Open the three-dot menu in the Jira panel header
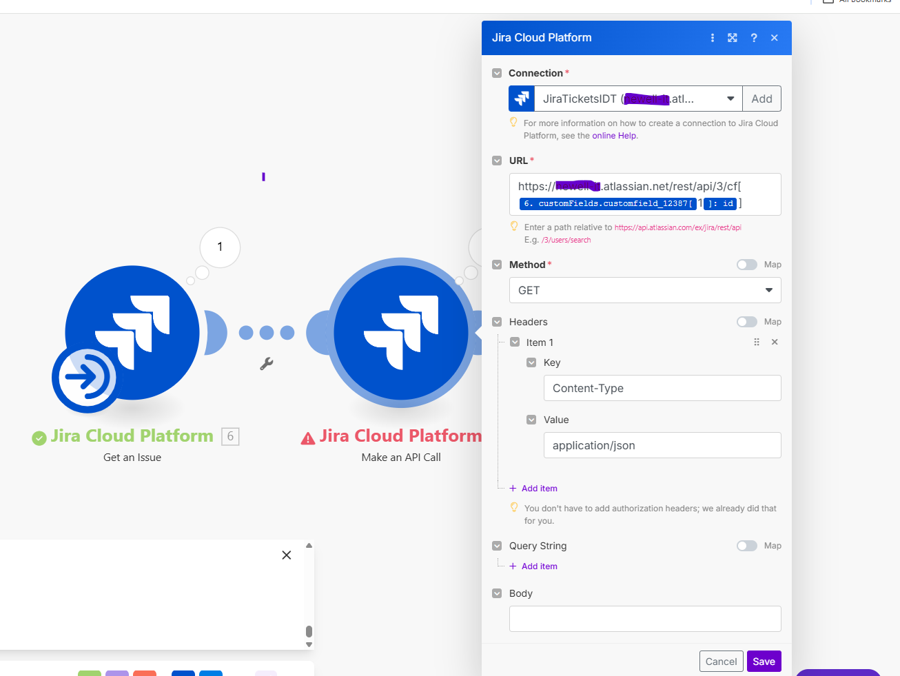This screenshot has height=676, width=900. pos(713,38)
